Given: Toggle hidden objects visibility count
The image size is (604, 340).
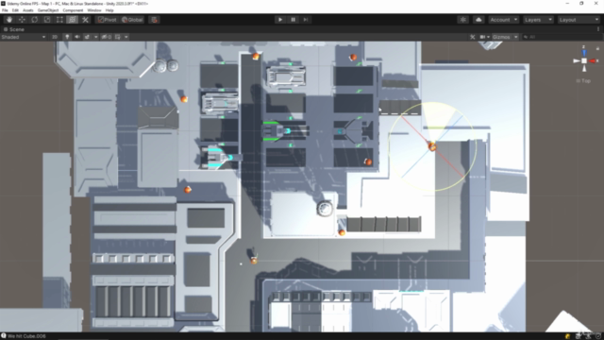Looking at the screenshot, I should (x=107, y=37).
